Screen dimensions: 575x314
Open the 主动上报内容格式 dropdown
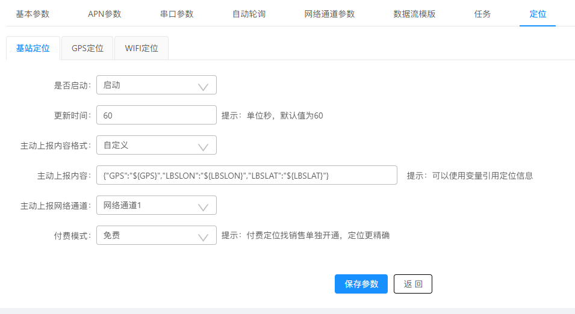point(156,145)
